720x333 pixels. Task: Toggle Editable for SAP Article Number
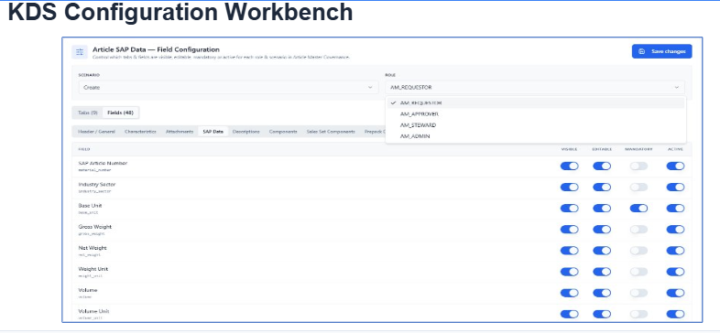tap(602, 166)
